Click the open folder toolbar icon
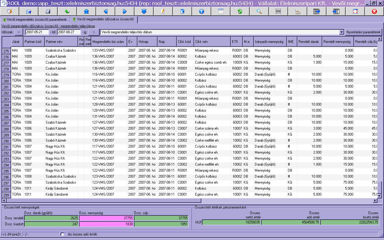The image size is (384, 240). [x=29, y=11]
